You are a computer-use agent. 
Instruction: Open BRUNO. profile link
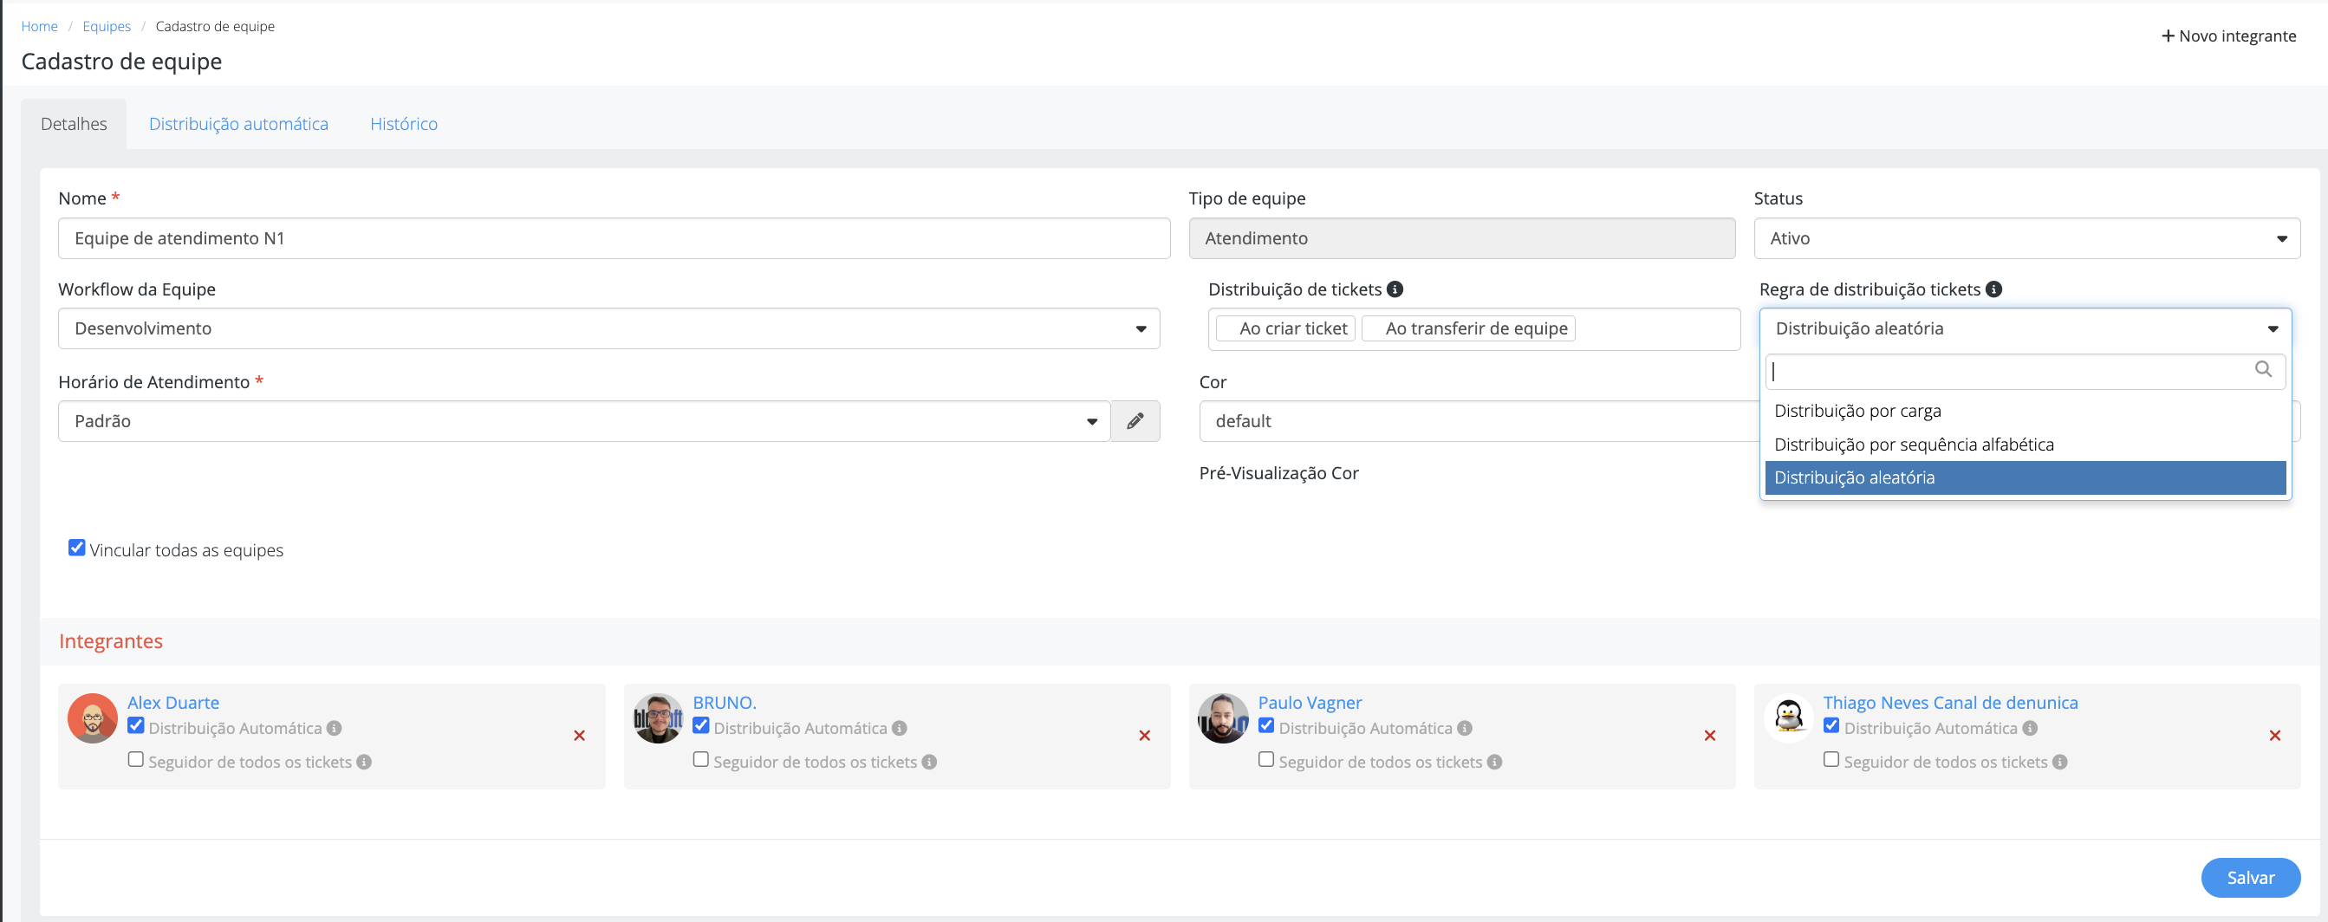click(x=725, y=703)
